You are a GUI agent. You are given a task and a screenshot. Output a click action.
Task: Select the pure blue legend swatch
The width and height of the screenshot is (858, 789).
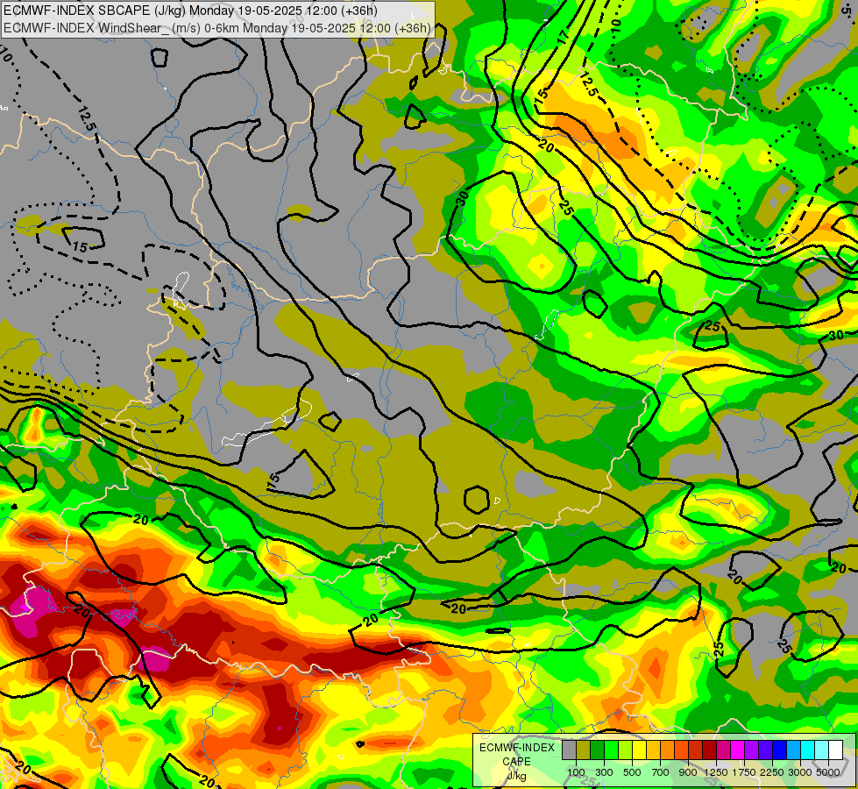(779, 750)
